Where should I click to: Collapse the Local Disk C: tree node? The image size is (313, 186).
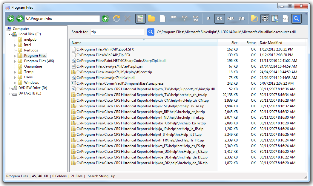coord(10,34)
